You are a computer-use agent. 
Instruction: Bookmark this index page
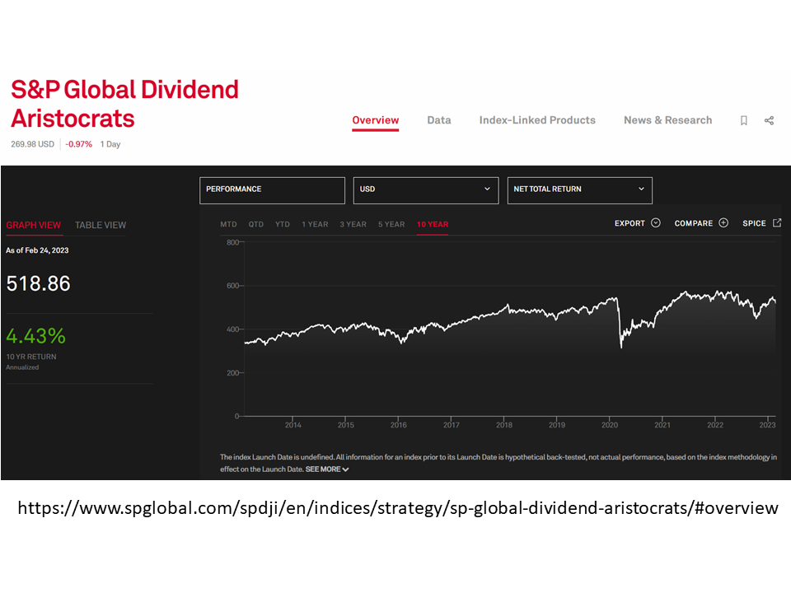click(743, 120)
